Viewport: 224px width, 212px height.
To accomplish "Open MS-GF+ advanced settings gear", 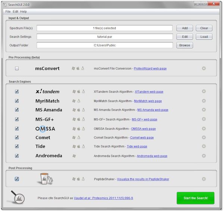I will tap(204, 119).
